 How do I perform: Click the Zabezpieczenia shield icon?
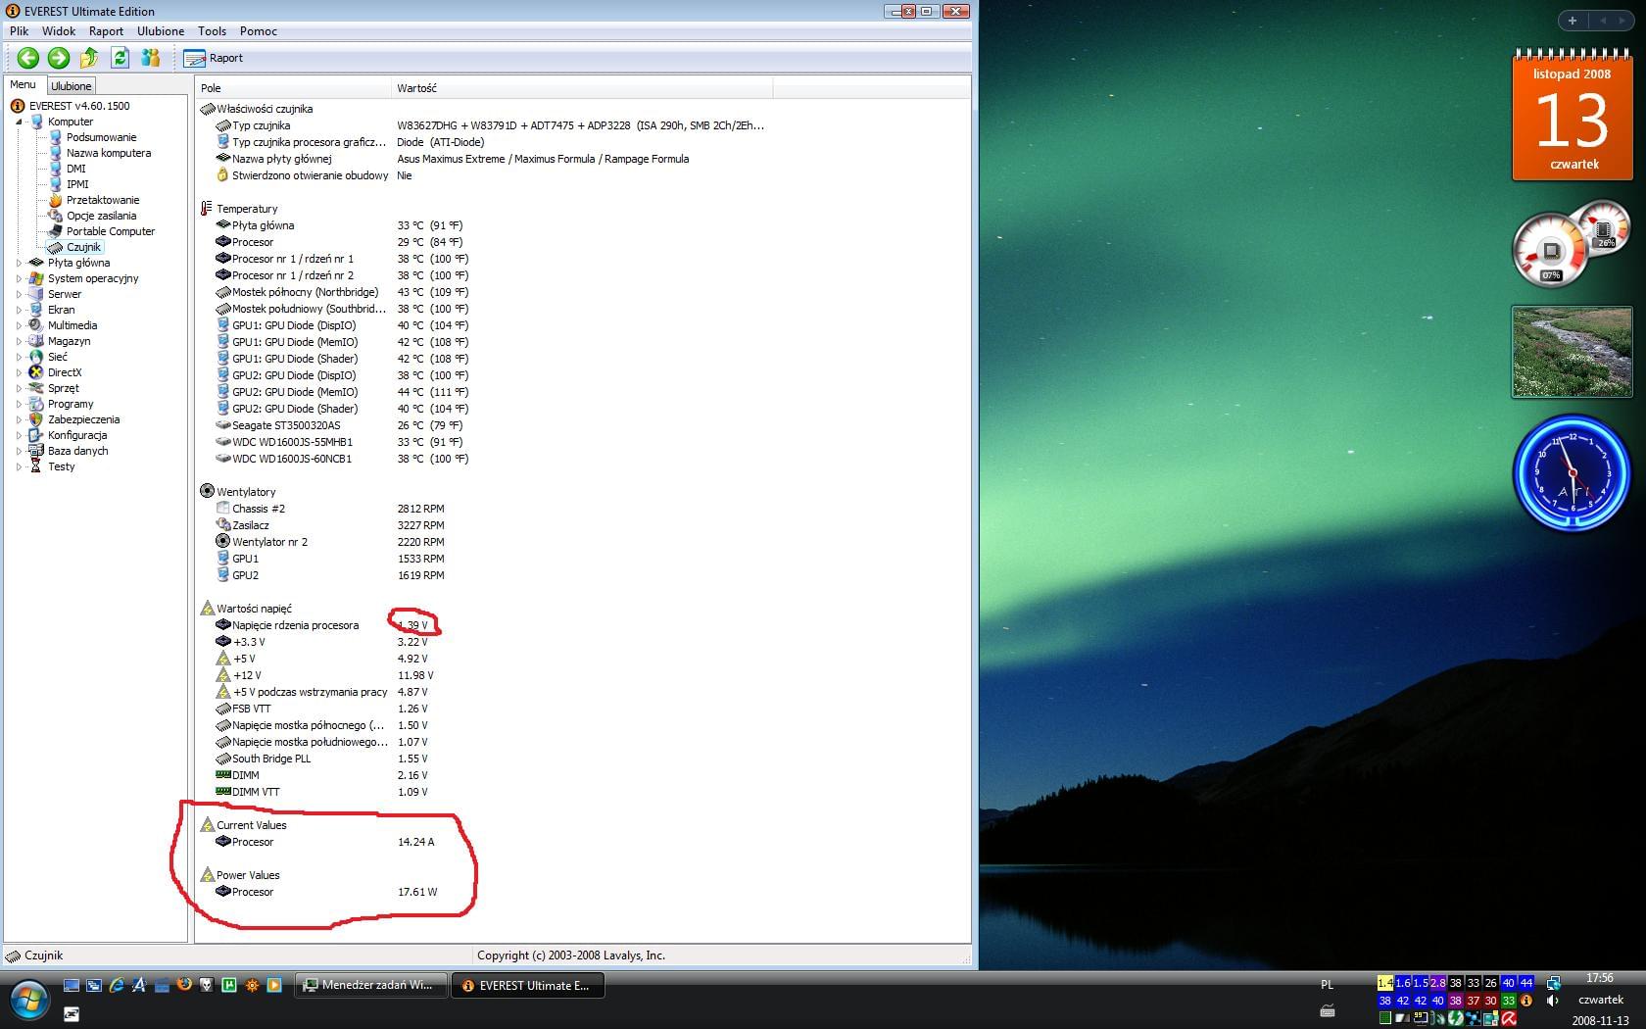(x=36, y=419)
